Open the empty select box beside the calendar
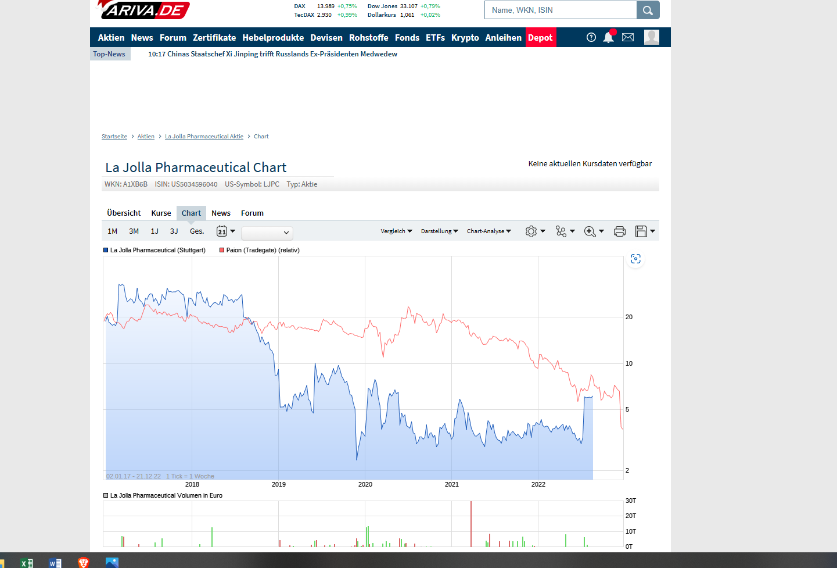 (267, 233)
